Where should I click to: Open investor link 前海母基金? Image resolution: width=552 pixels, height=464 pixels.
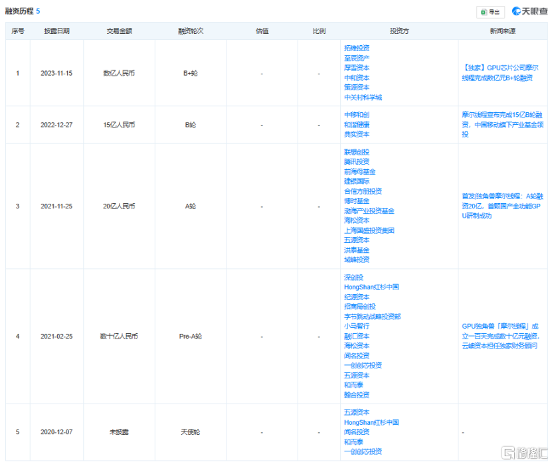coord(360,172)
